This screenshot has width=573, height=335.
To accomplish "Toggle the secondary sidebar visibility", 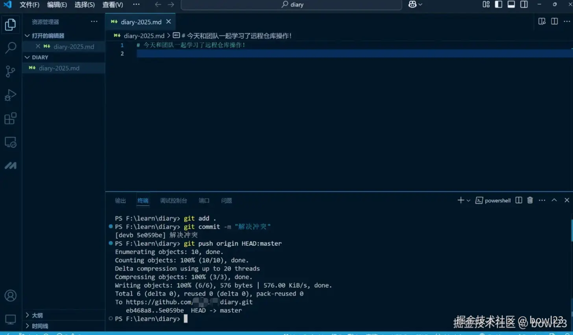I will (x=524, y=4).
